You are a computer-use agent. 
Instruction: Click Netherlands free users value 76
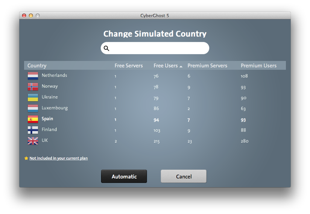156,76
